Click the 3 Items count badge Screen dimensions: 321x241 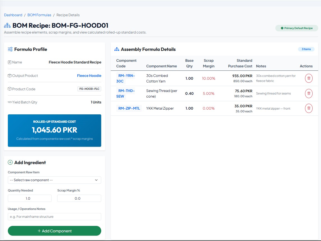pyautogui.click(x=306, y=49)
